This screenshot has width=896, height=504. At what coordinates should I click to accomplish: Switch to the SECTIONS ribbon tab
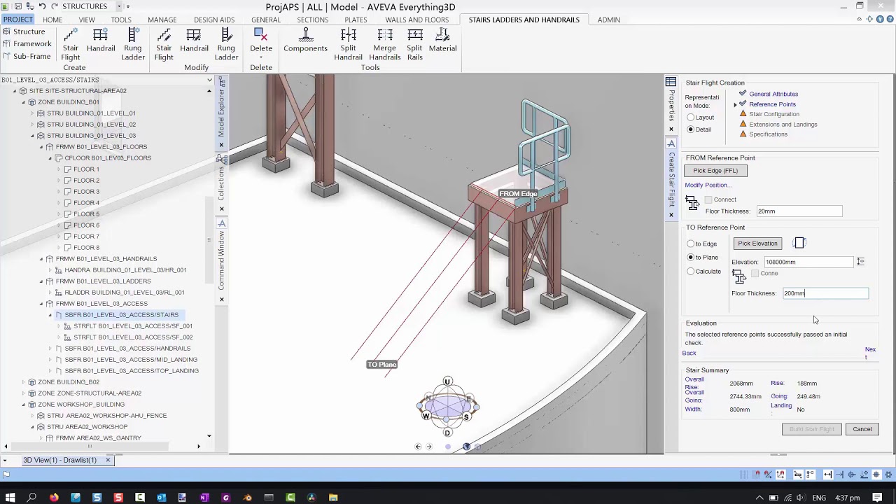click(312, 20)
